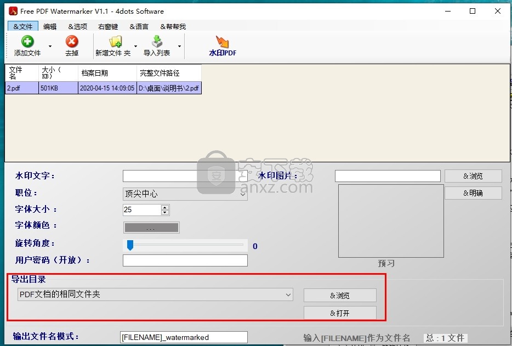Click the app logo in title bar
The height and width of the screenshot is (346, 512).
[13, 11]
